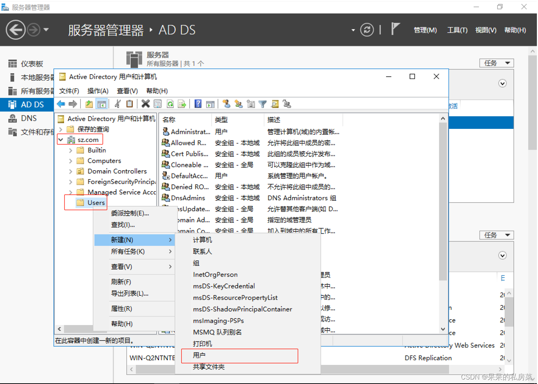The image size is (538, 384).
Task: Toggle the show/hide console tree icon
Action: [x=101, y=104]
